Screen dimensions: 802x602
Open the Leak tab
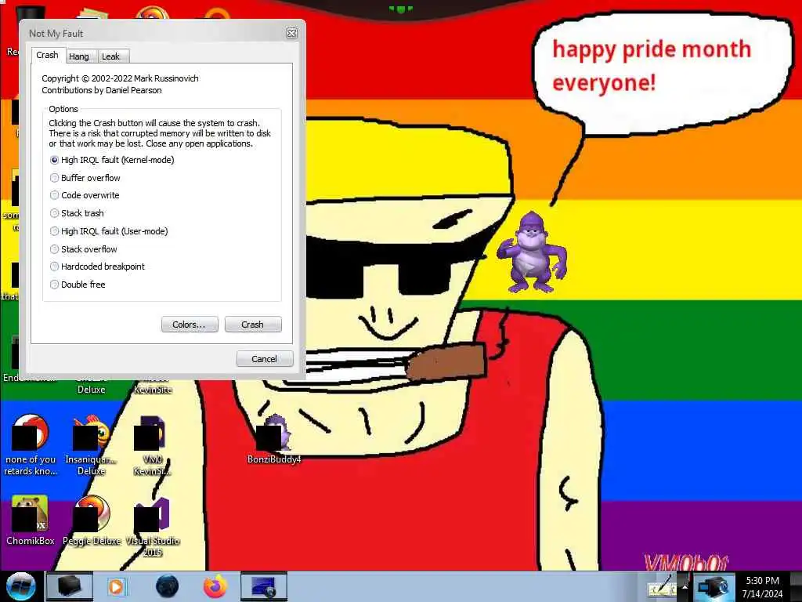click(111, 56)
